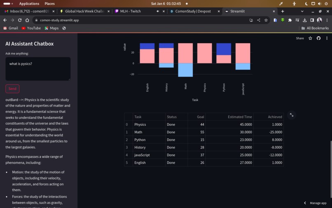Close the Streamlit tab

274,11
